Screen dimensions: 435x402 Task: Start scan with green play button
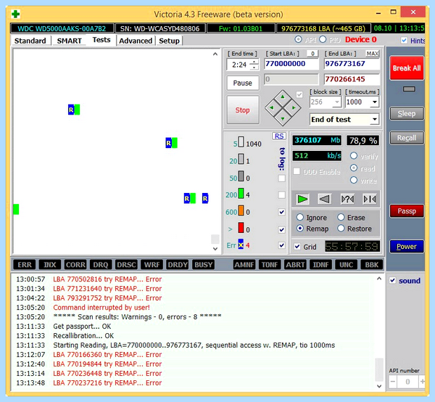tap(302, 199)
